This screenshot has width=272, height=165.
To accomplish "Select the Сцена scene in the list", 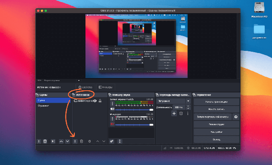I will tap(53, 101).
